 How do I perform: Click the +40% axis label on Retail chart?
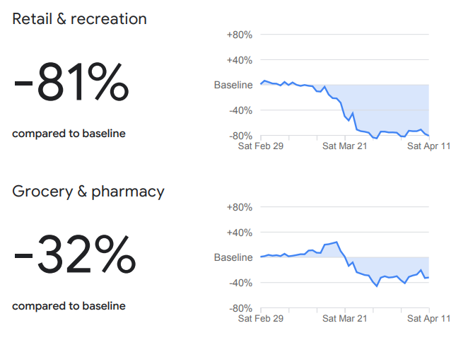(x=239, y=60)
